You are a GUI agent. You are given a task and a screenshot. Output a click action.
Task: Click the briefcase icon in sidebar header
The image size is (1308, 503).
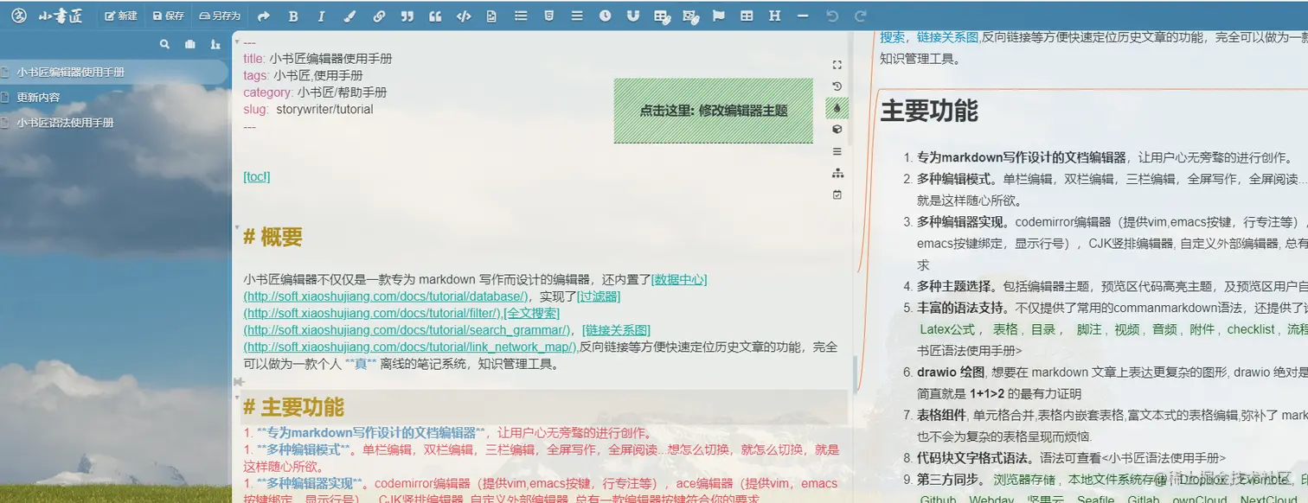(189, 44)
